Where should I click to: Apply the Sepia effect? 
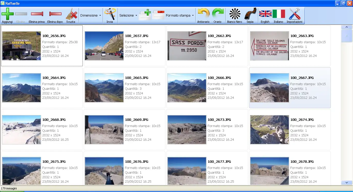pyautogui.click(x=250, y=14)
